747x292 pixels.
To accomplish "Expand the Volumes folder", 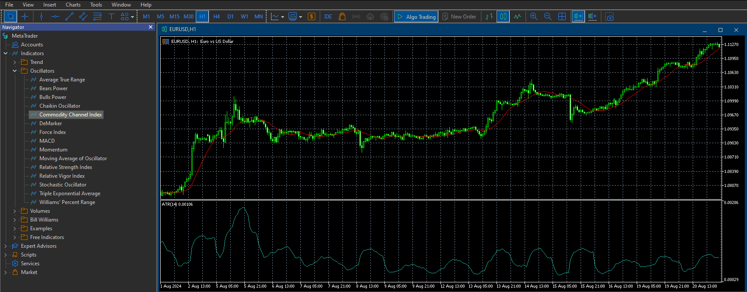I will (15, 211).
